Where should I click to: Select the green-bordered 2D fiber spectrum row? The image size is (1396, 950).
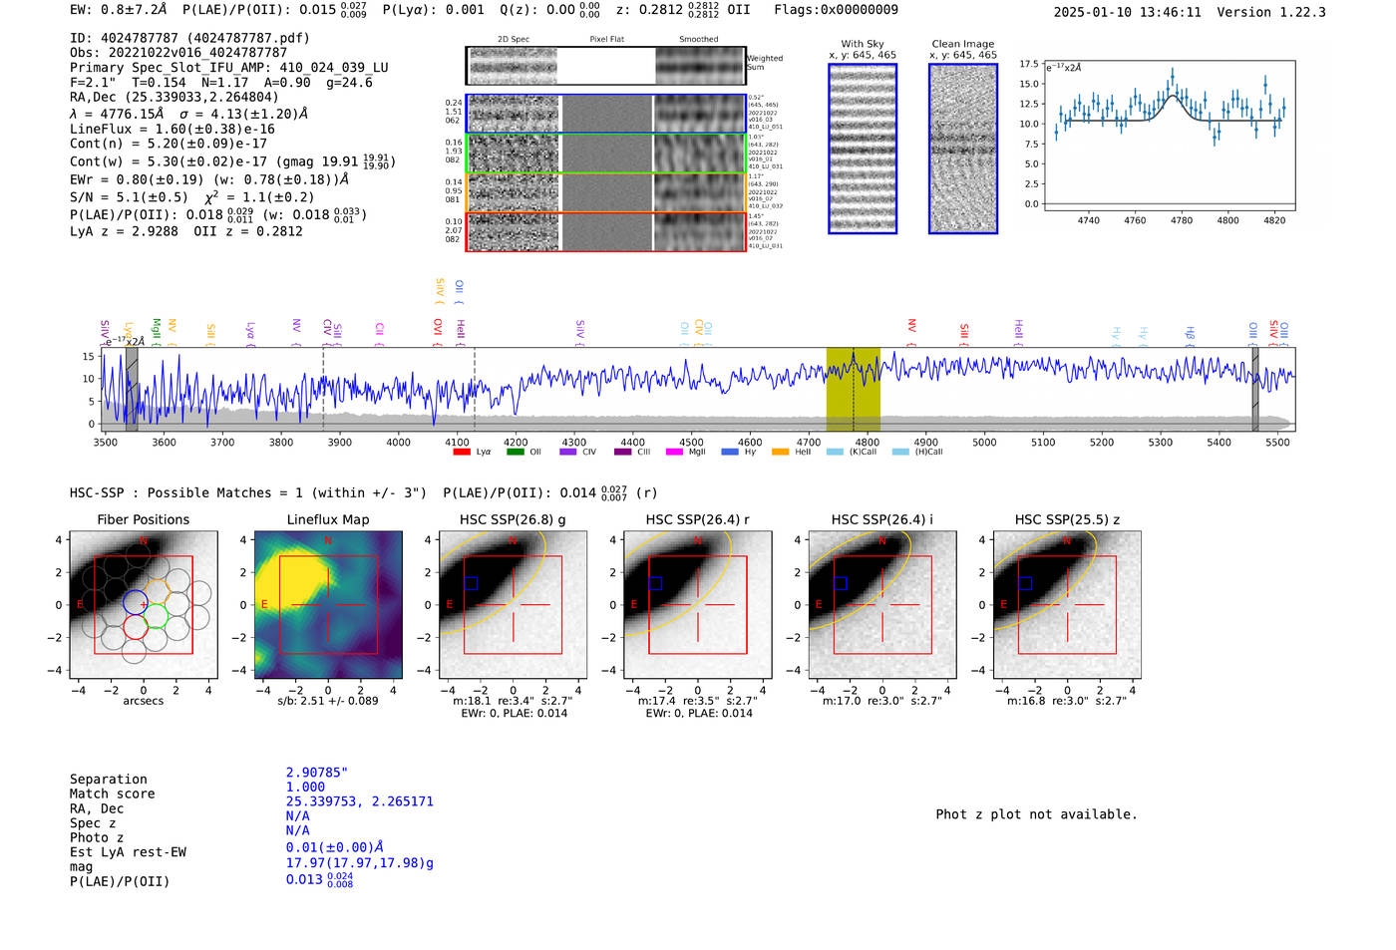pyautogui.click(x=605, y=154)
